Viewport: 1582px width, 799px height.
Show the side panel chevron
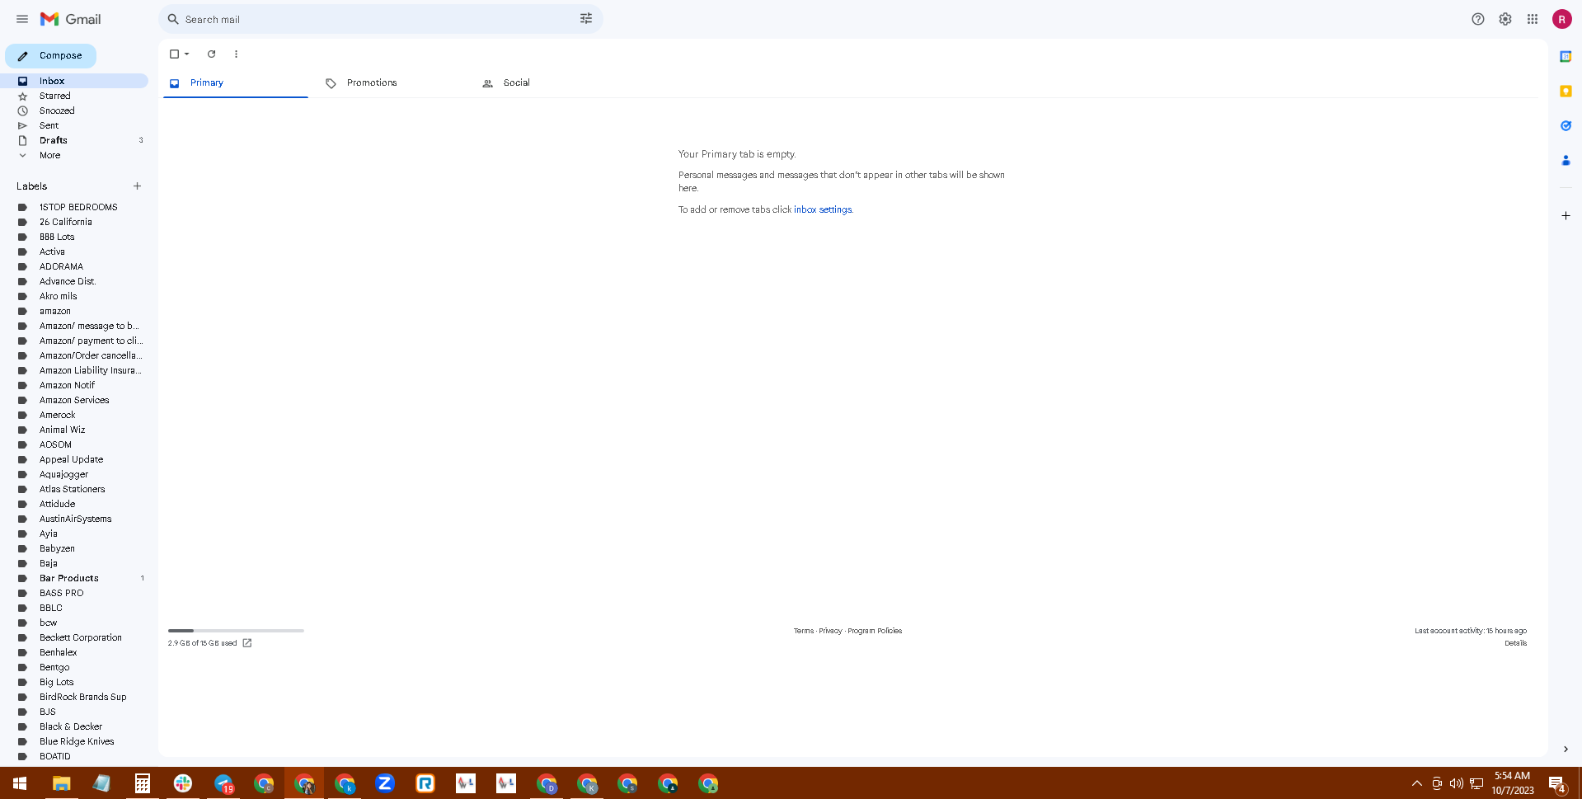tap(1566, 749)
